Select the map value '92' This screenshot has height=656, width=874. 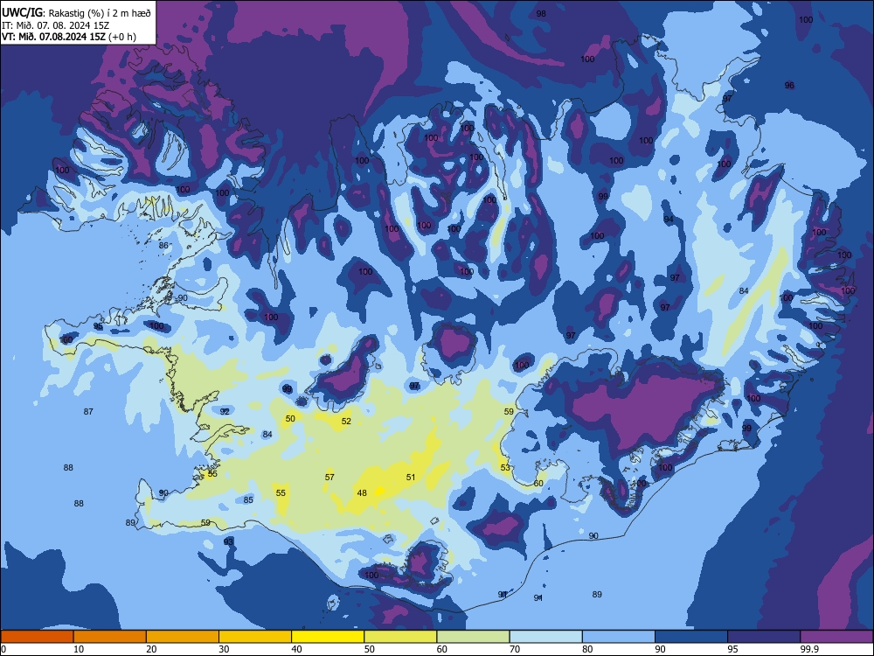click(225, 412)
